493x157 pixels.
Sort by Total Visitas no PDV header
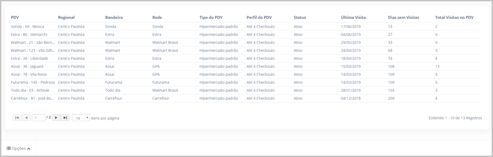click(x=454, y=18)
